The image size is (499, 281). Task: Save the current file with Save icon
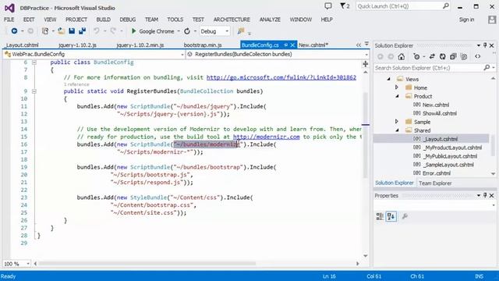pyautogui.click(x=72, y=31)
